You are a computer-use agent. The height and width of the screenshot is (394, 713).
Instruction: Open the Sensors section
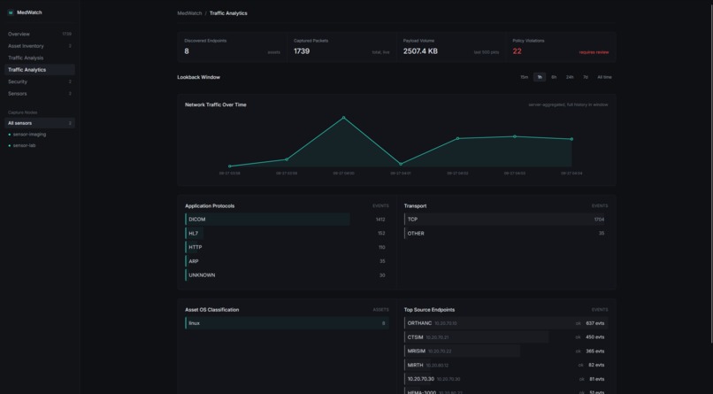tap(40, 93)
